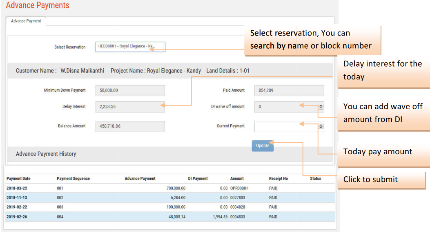Click the Delay Interest field

[130, 107]
